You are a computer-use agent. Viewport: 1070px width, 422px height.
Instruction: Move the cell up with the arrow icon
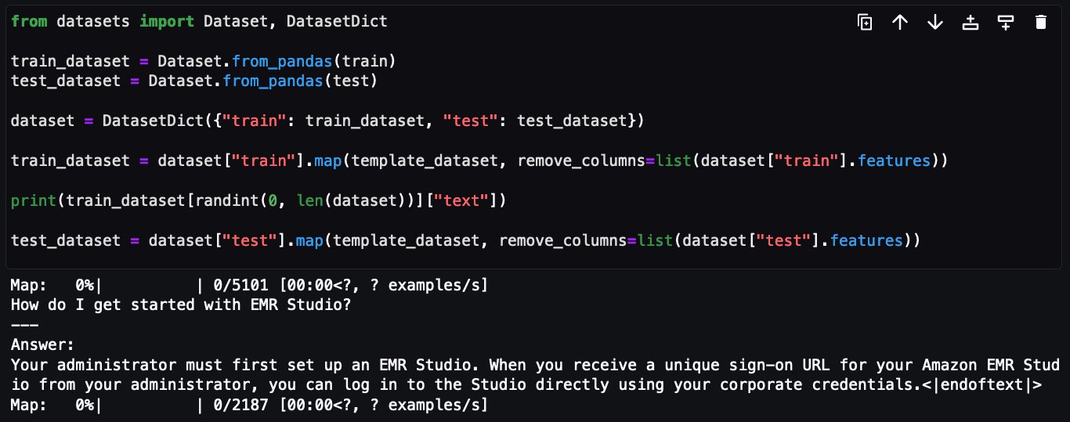[x=900, y=23]
